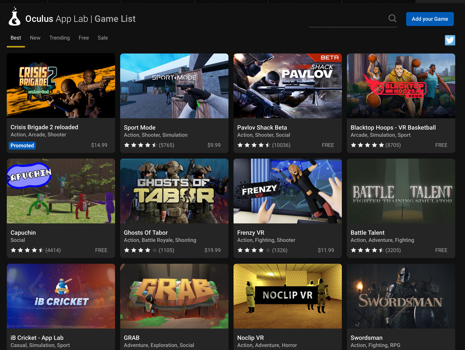The image size is (465, 350).
Task: Click the GRAB title text
Action: 132,338
